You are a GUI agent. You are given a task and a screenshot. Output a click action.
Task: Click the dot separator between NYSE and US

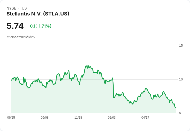(x=19, y=8)
